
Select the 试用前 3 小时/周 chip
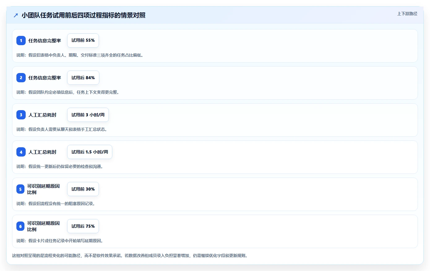88,115
